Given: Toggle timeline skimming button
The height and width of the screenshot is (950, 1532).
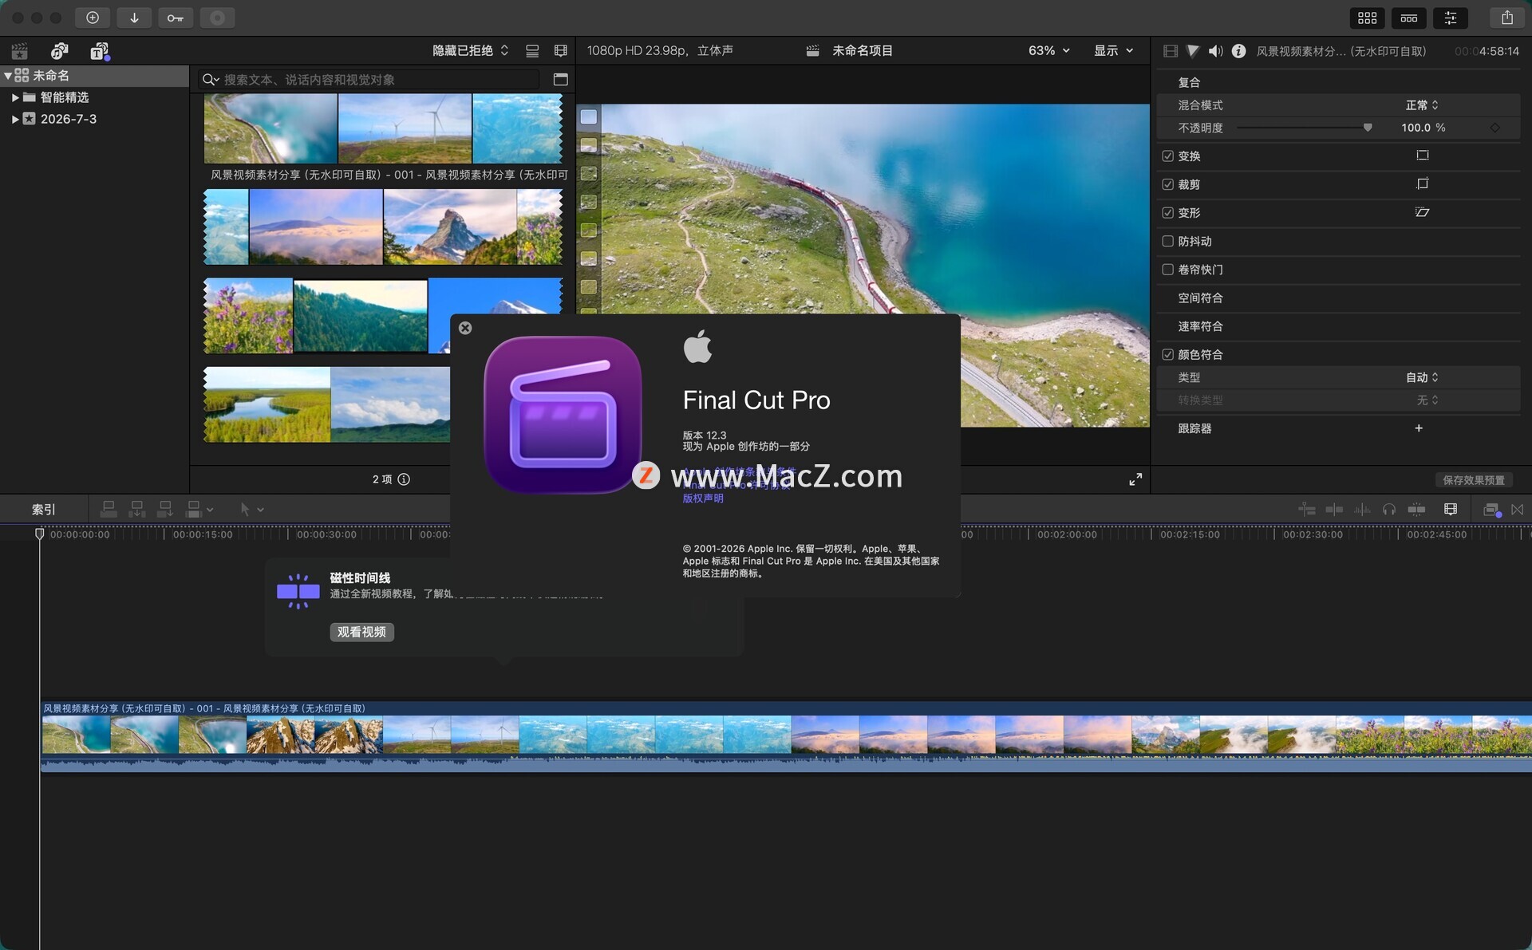Looking at the screenshot, I should (1334, 510).
